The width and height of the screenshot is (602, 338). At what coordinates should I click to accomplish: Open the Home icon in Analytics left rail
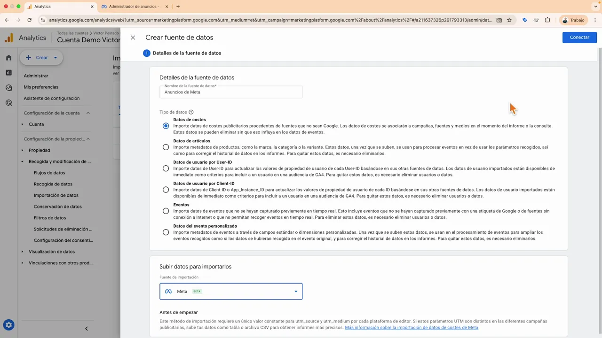(x=8, y=57)
